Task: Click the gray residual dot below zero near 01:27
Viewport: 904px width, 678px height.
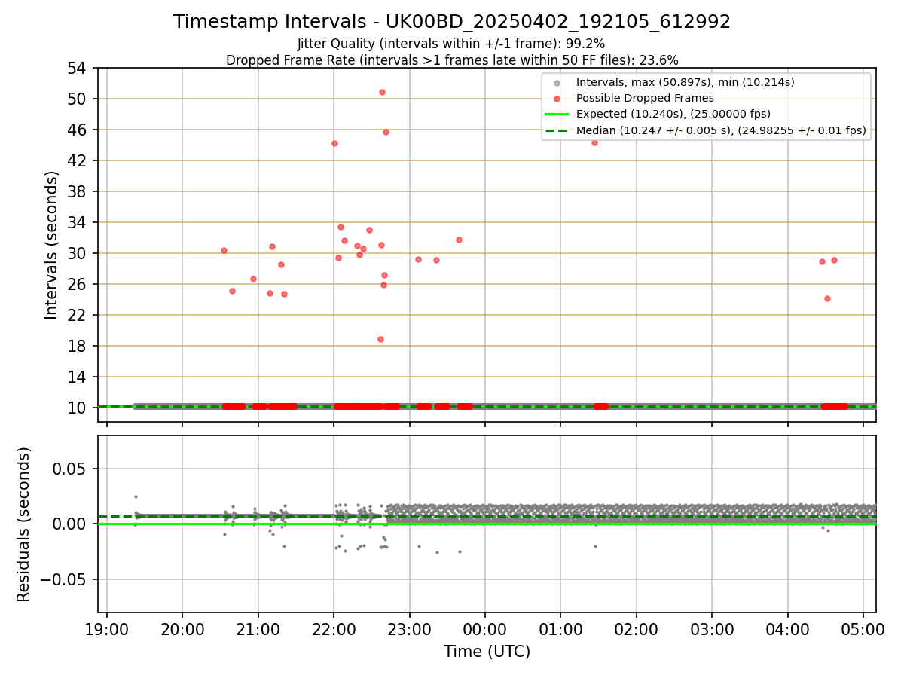Action: point(594,546)
